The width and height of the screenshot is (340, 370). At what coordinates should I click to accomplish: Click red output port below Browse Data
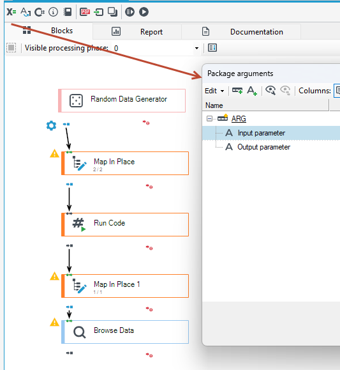click(x=149, y=355)
